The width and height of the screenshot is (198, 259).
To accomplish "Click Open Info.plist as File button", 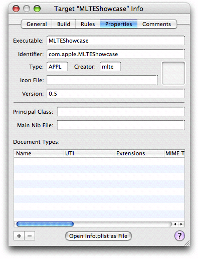I will point(98,236).
